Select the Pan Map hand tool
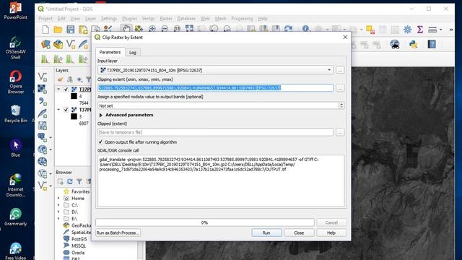 coord(126,29)
